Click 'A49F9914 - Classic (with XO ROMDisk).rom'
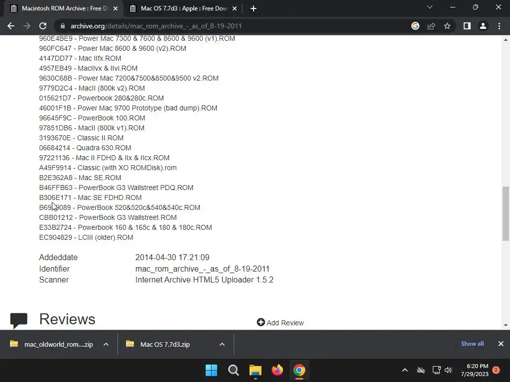This screenshot has width=510, height=382. [108, 168]
